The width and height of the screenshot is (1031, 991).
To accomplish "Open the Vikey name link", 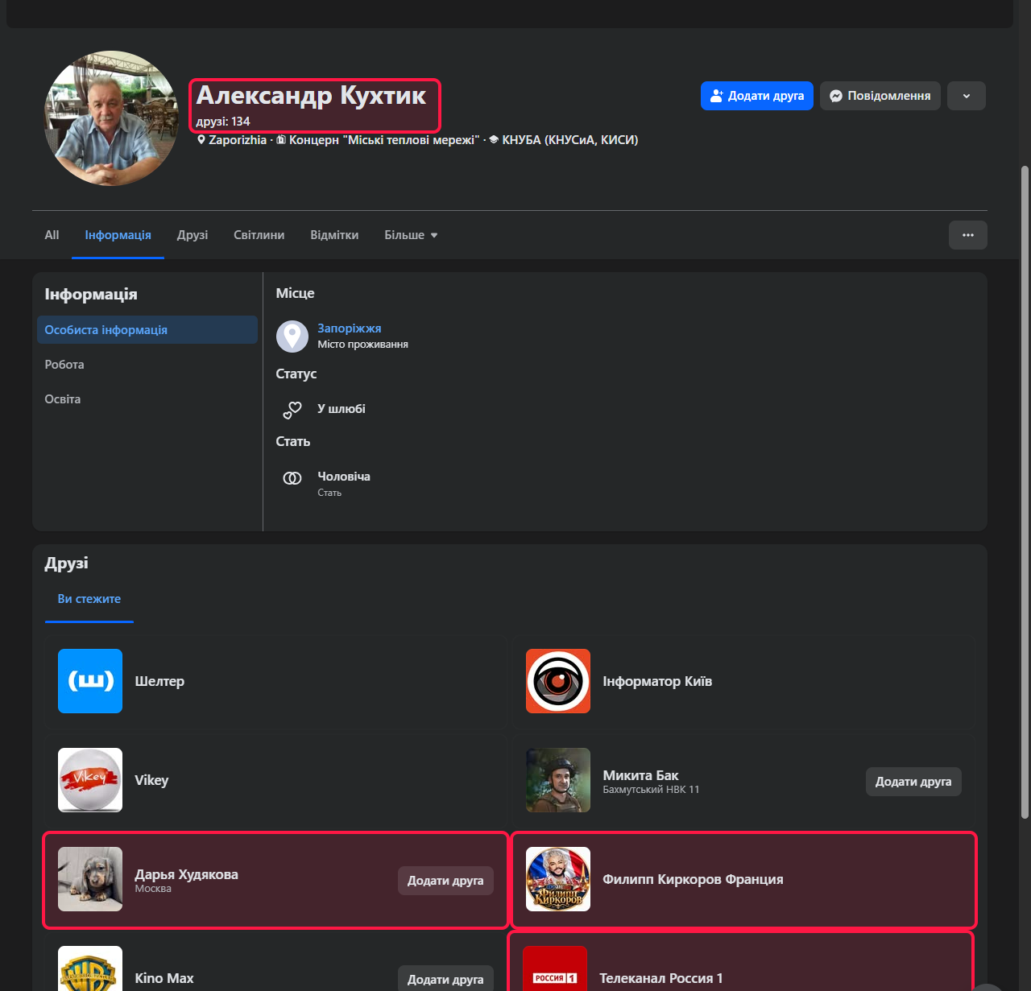I will point(151,780).
